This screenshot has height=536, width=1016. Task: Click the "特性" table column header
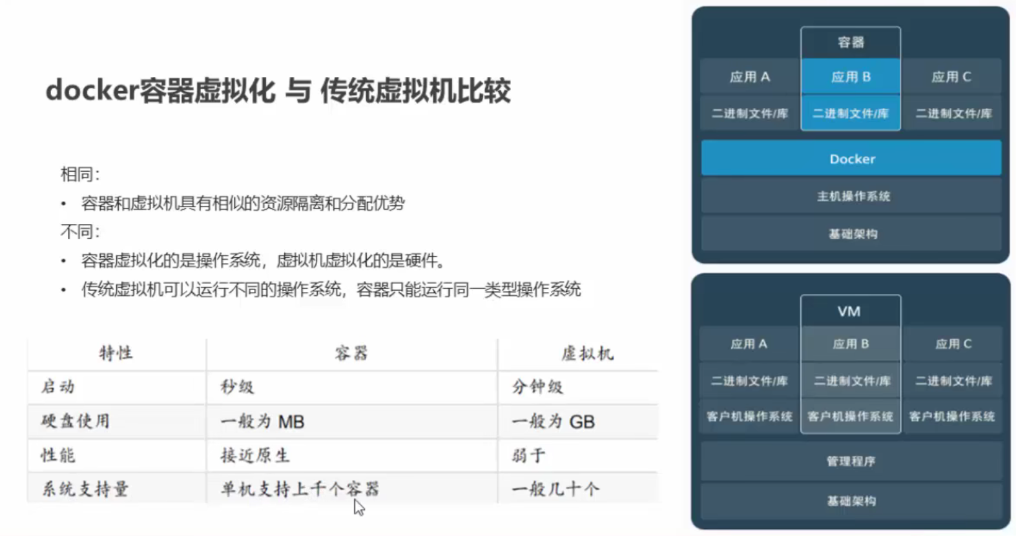click(x=116, y=353)
